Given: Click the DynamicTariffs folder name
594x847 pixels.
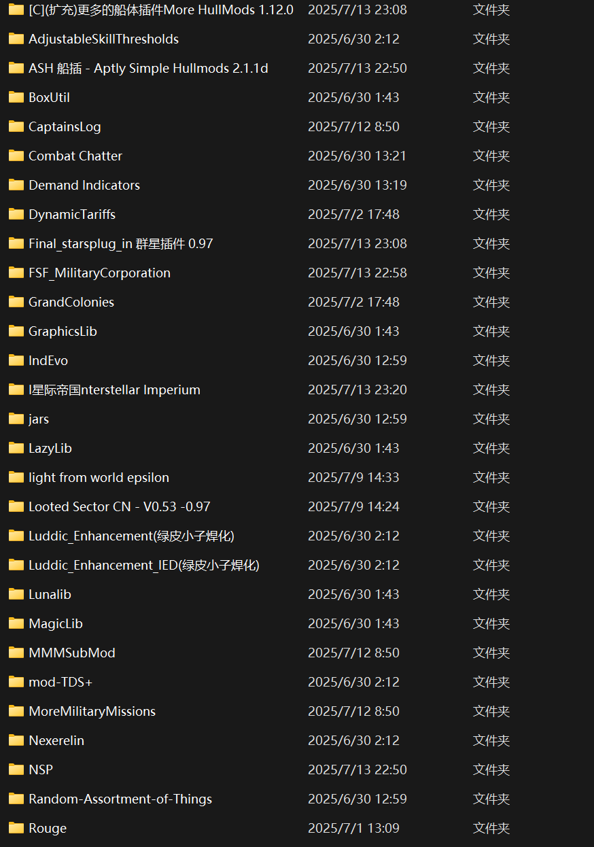Looking at the screenshot, I should click(x=72, y=214).
